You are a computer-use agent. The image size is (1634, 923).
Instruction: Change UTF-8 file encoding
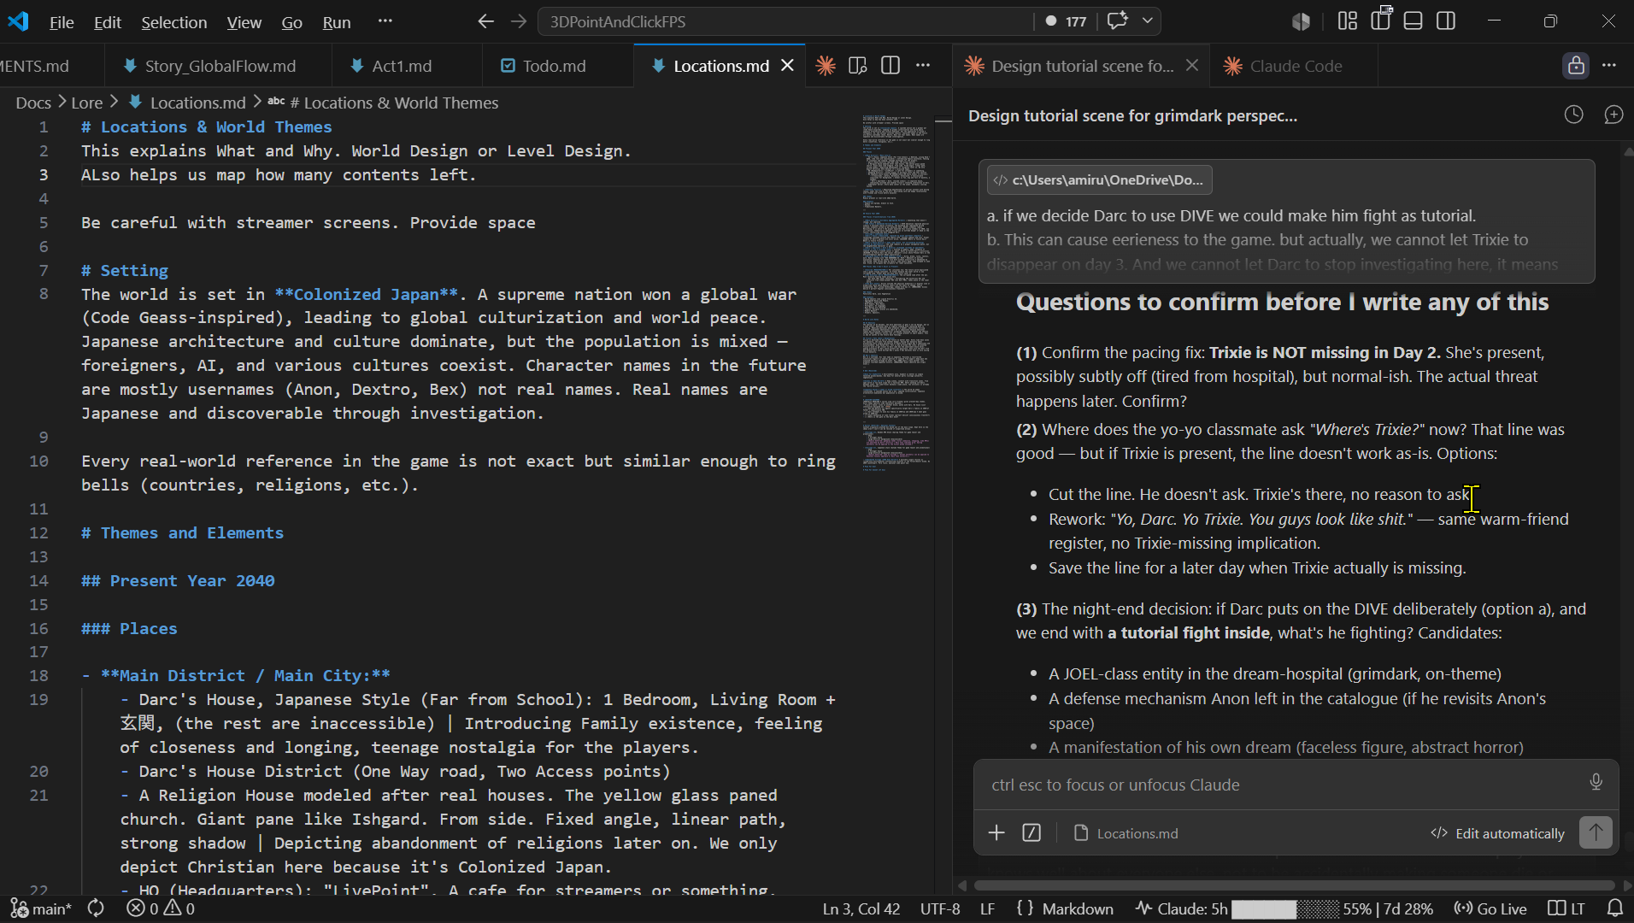[x=940, y=908]
